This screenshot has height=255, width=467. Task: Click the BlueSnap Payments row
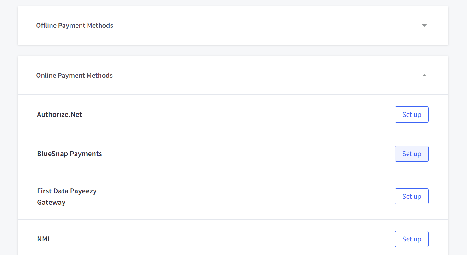[x=221, y=154]
